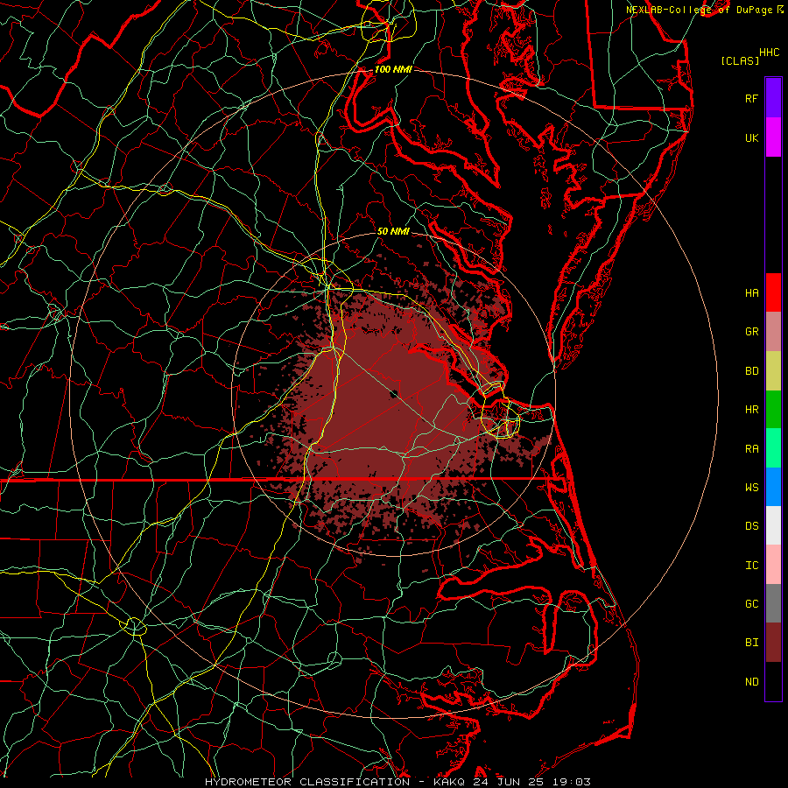Select the BD yellow legend swatch
Screen dimensions: 788x788
(773, 371)
